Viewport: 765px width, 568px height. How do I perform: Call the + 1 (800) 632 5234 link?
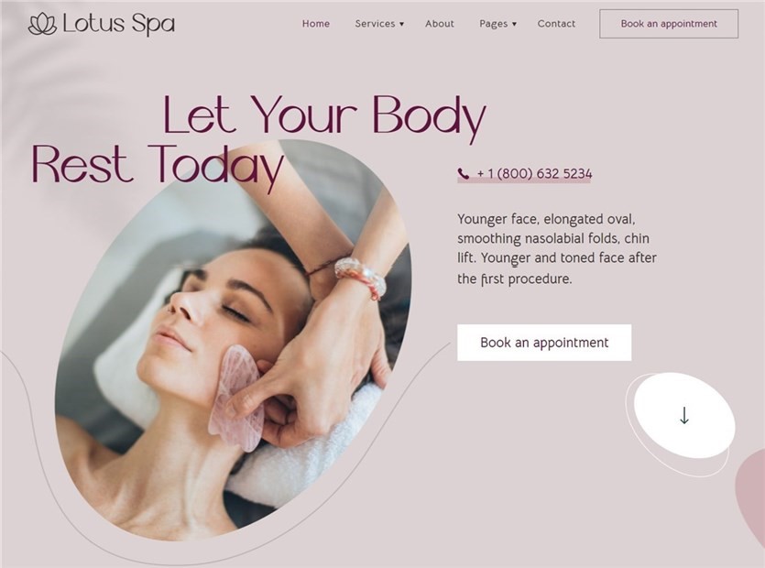534,174
